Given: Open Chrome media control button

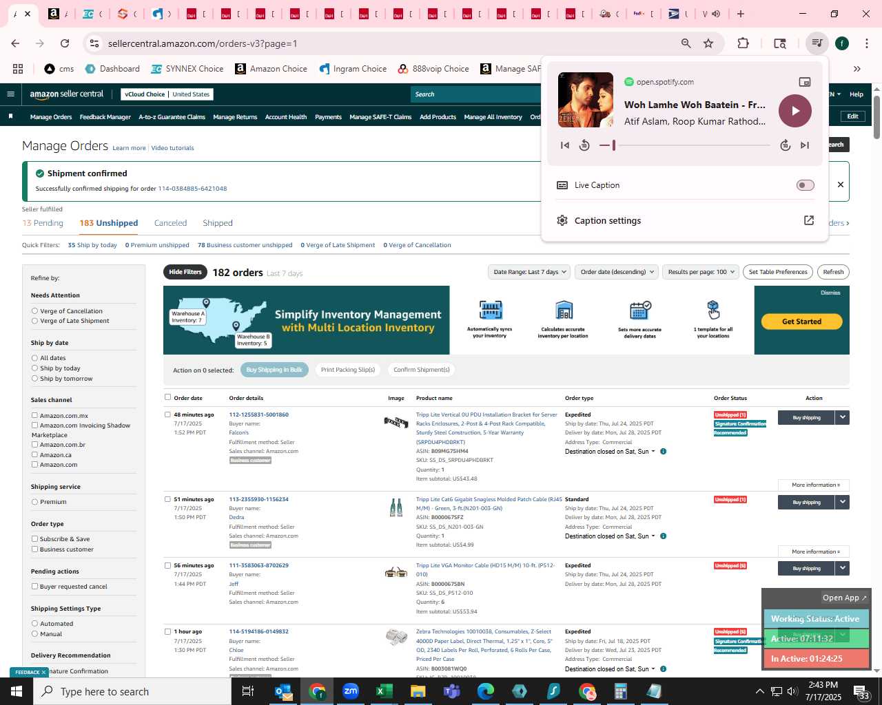Looking at the screenshot, I should tap(817, 43).
